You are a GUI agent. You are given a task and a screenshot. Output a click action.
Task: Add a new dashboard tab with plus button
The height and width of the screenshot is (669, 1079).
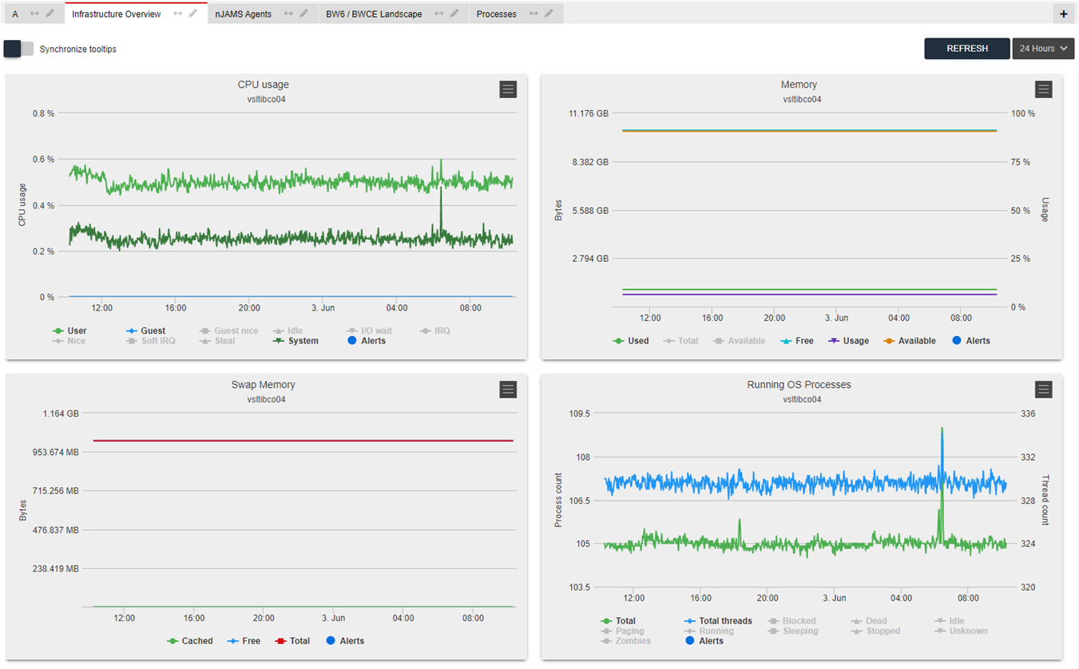[x=1063, y=14]
